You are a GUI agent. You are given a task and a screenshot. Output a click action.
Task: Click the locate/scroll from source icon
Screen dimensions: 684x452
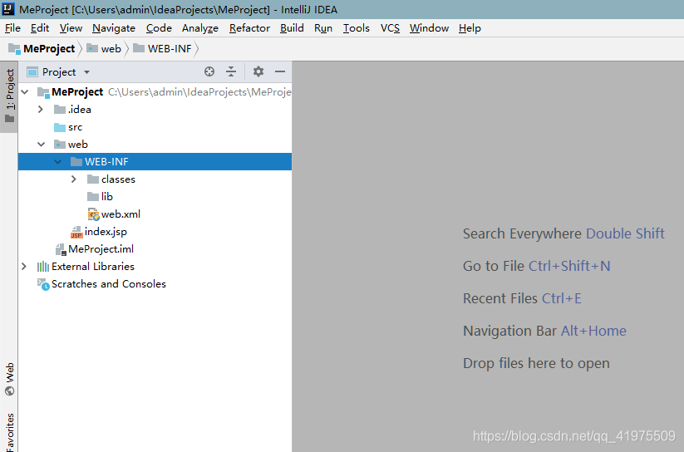coord(209,71)
